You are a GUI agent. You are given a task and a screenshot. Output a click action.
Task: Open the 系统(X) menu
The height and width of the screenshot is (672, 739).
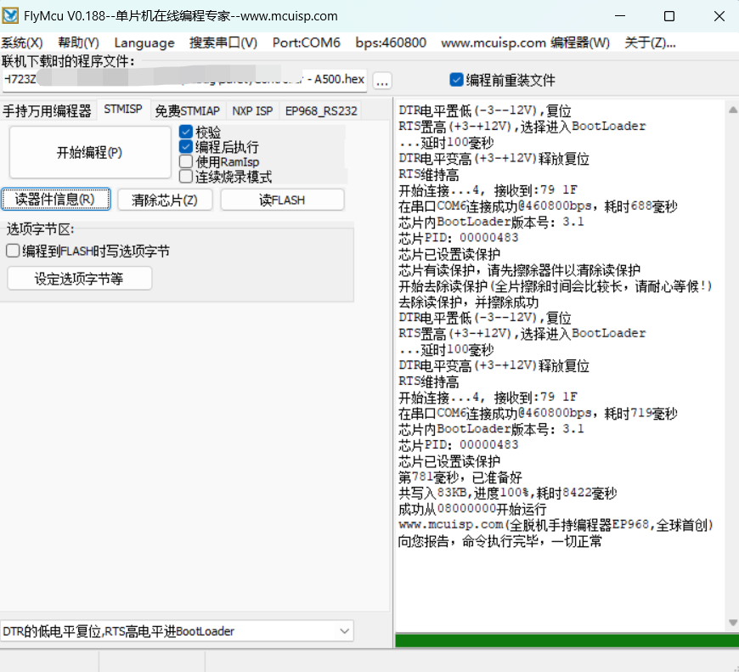tap(22, 42)
